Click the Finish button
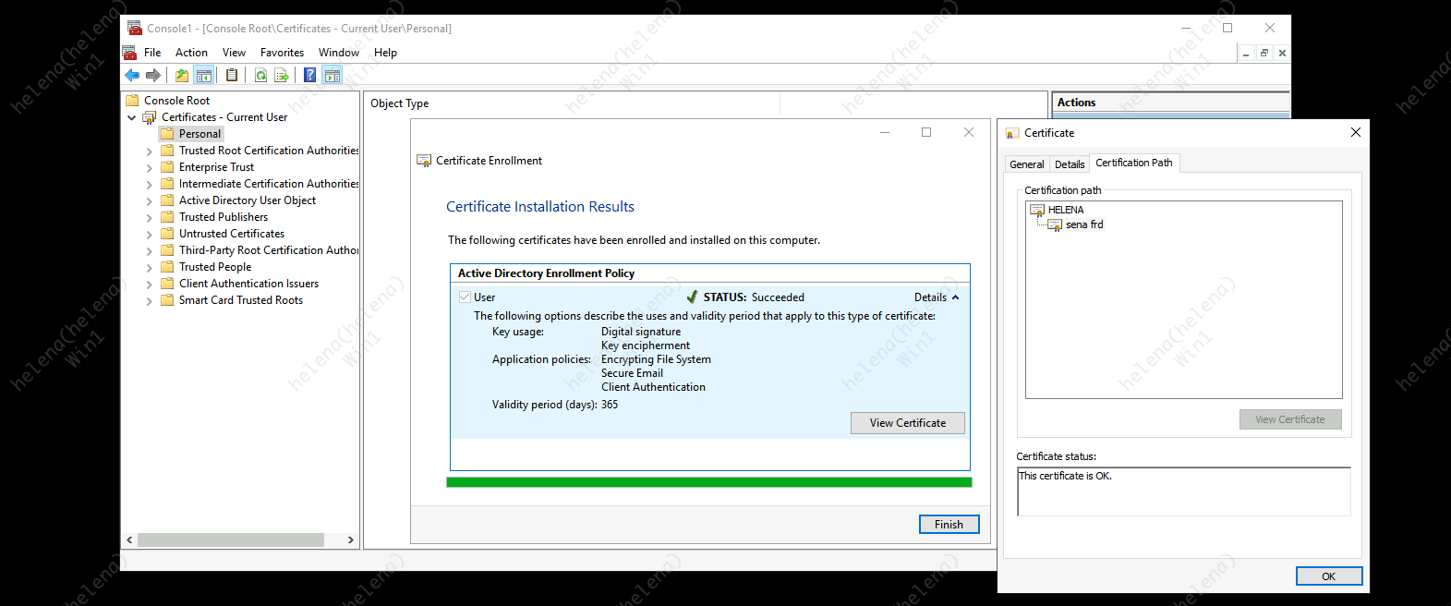 [949, 525]
